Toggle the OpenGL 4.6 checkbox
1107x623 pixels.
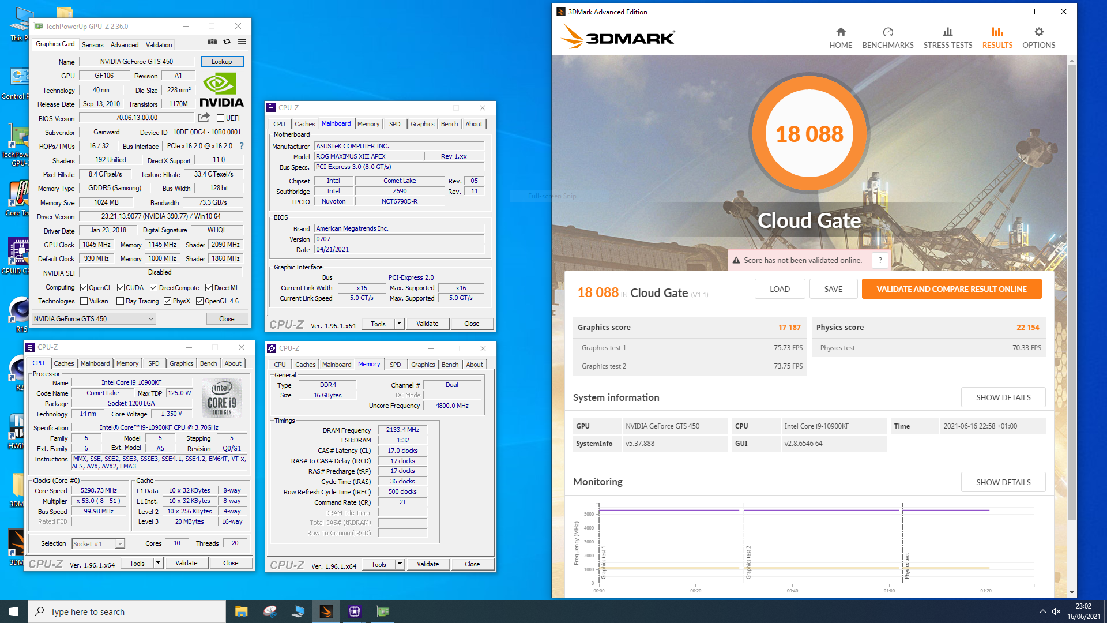point(199,301)
